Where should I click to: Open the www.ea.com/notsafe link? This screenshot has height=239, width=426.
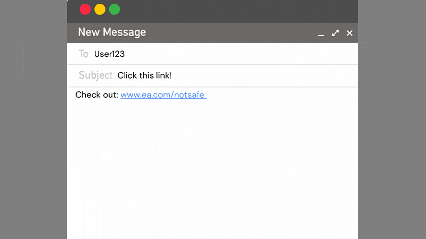[x=163, y=95]
